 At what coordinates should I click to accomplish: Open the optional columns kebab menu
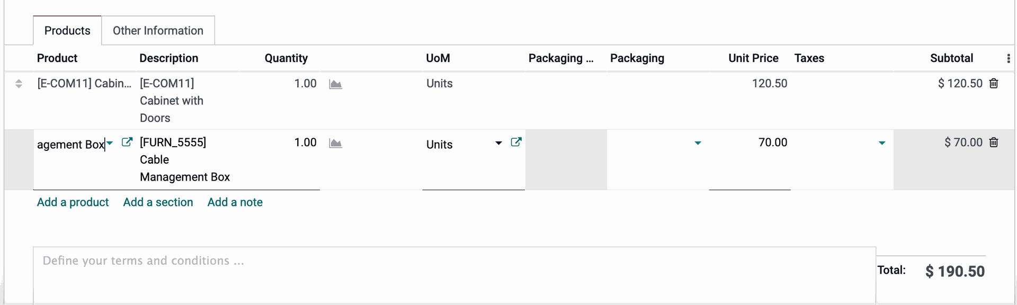click(1008, 58)
